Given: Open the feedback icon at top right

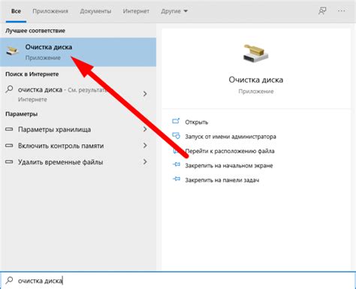Looking at the screenshot, I should (322, 11).
